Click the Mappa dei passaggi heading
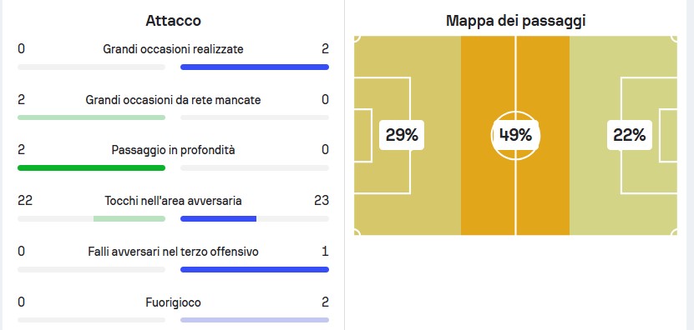Screen dimensions: 694x330 pos(515,21)
